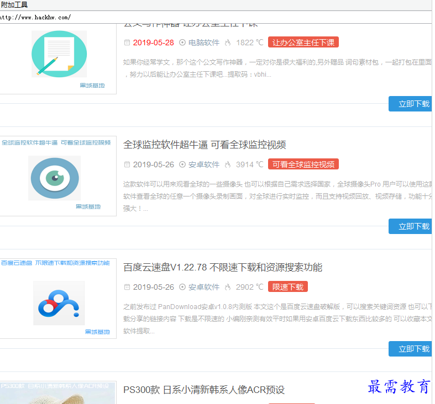Click thumbnail caption 百度云速盘 不限速下载和资源搜索功能

click(x=55, y=263)
